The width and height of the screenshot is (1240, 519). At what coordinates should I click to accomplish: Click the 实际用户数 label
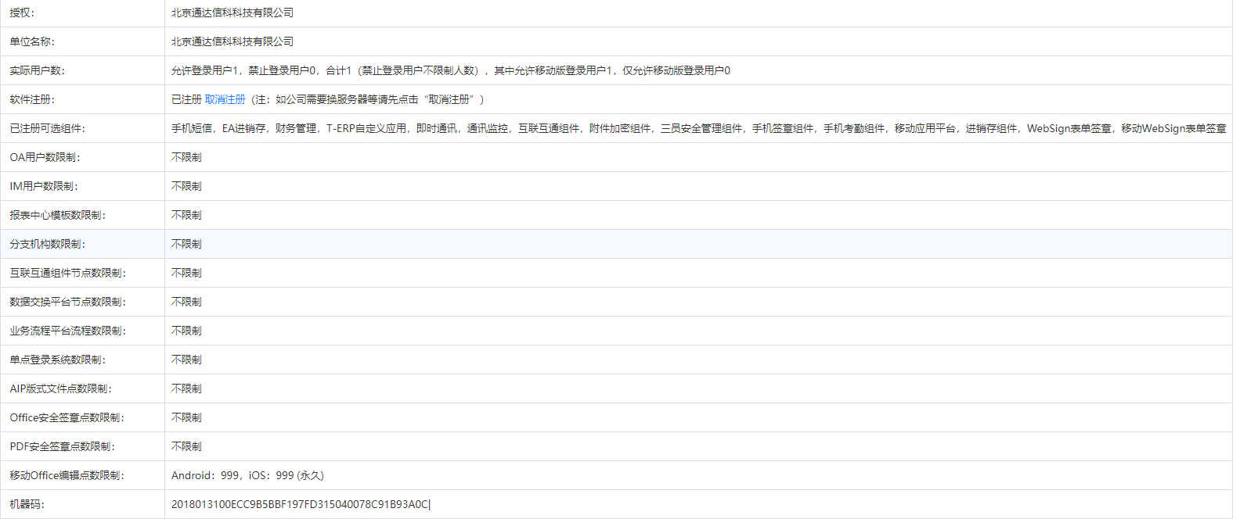point(38,70)
